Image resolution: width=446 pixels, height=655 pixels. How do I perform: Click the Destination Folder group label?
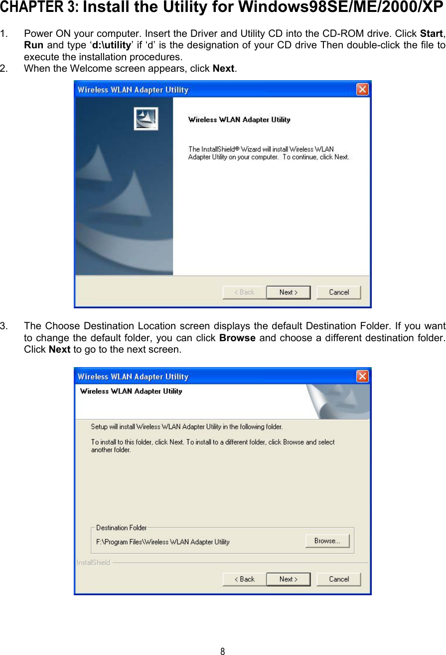point(122,528)
